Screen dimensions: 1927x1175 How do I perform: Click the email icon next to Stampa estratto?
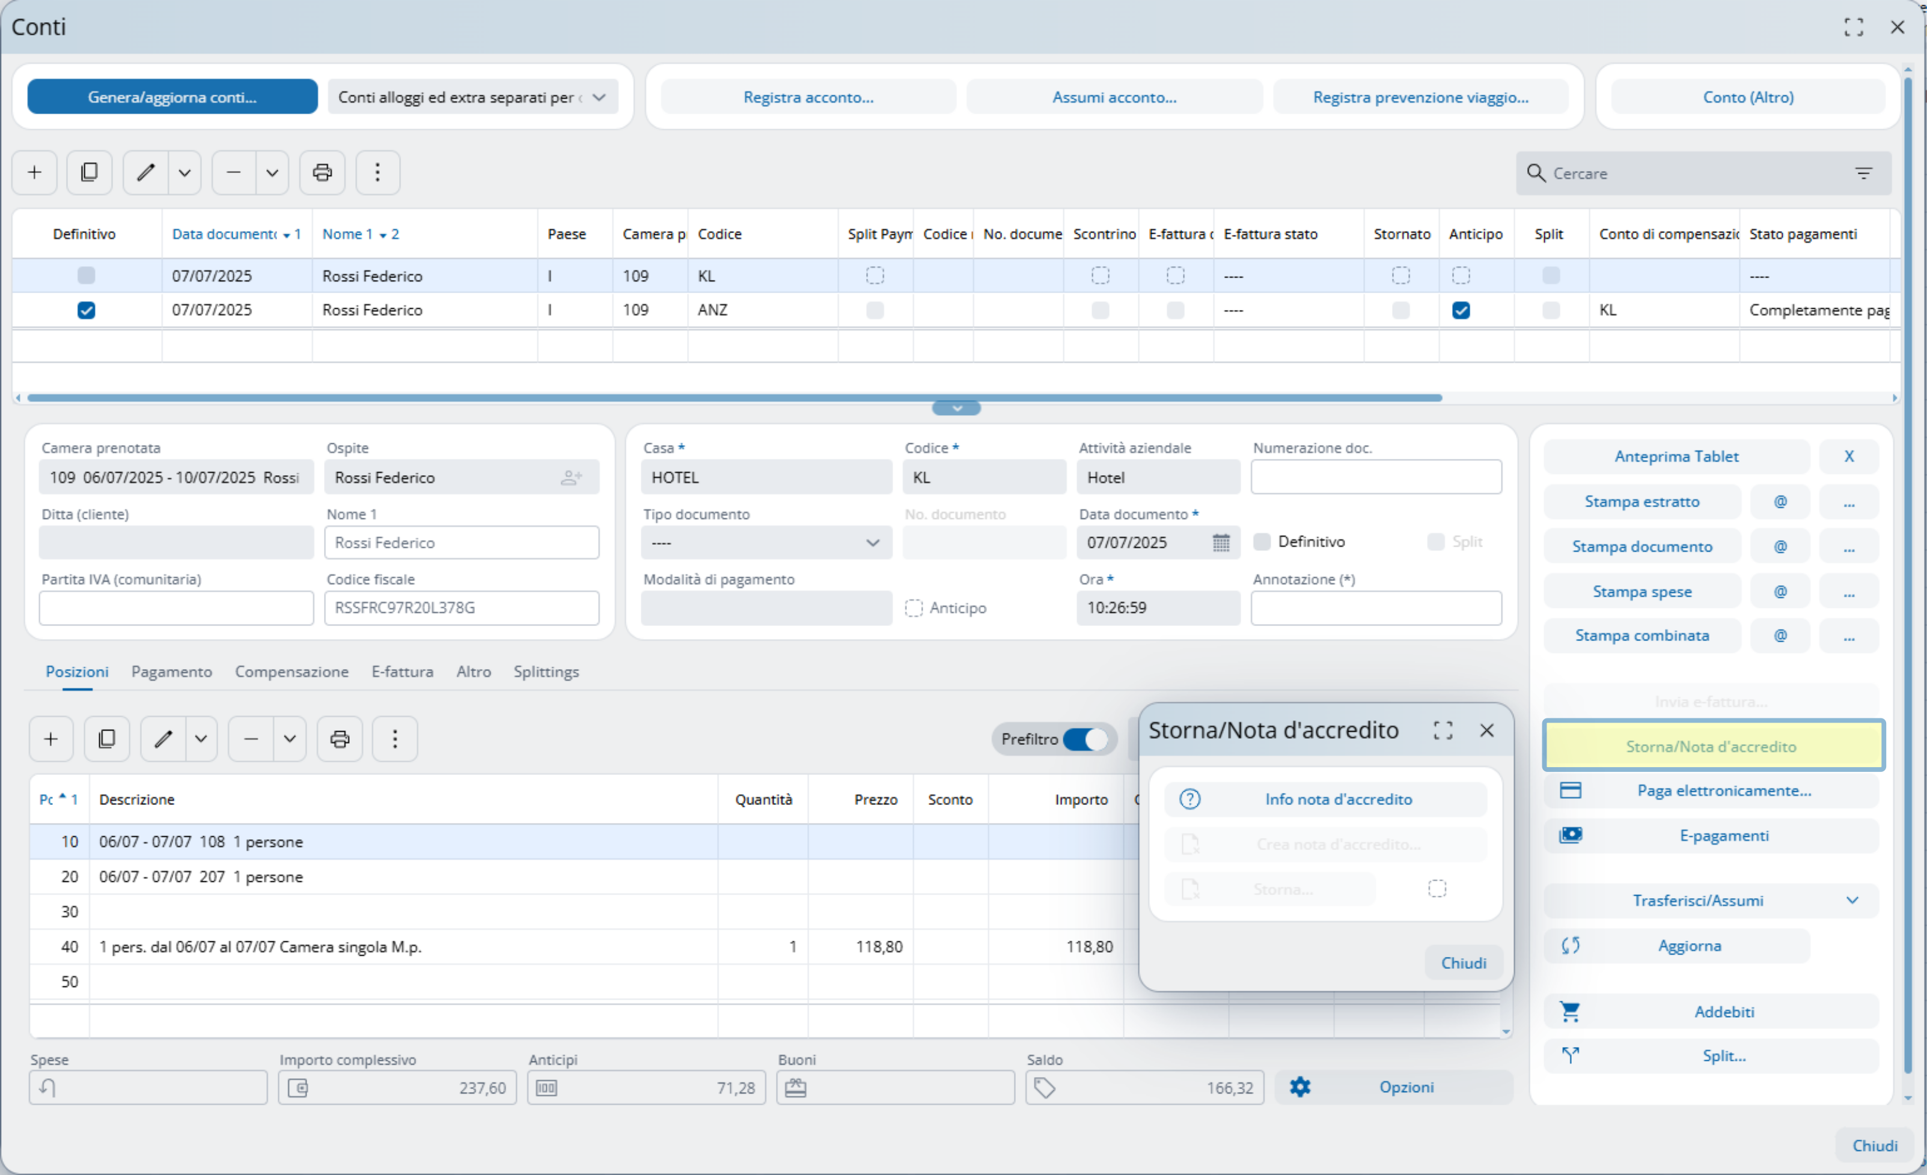click(1780, 501)
